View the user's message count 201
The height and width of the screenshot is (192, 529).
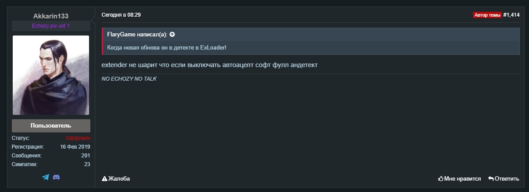pos(86,156)
